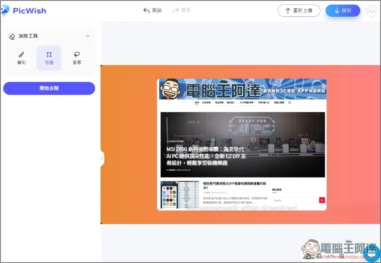Click the eraser icon beside 消除工具
This screenshot has height=263, width=381.
click(x=12, y=36)
